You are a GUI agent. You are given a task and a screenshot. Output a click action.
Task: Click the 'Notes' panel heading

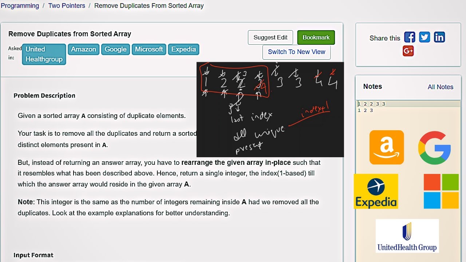(x=372, y=87)
